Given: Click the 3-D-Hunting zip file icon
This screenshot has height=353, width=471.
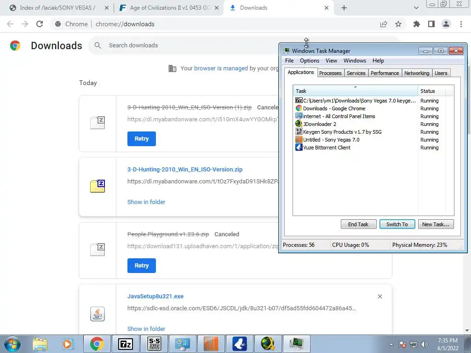Looking at the screenshot, I should coord(98,186).
